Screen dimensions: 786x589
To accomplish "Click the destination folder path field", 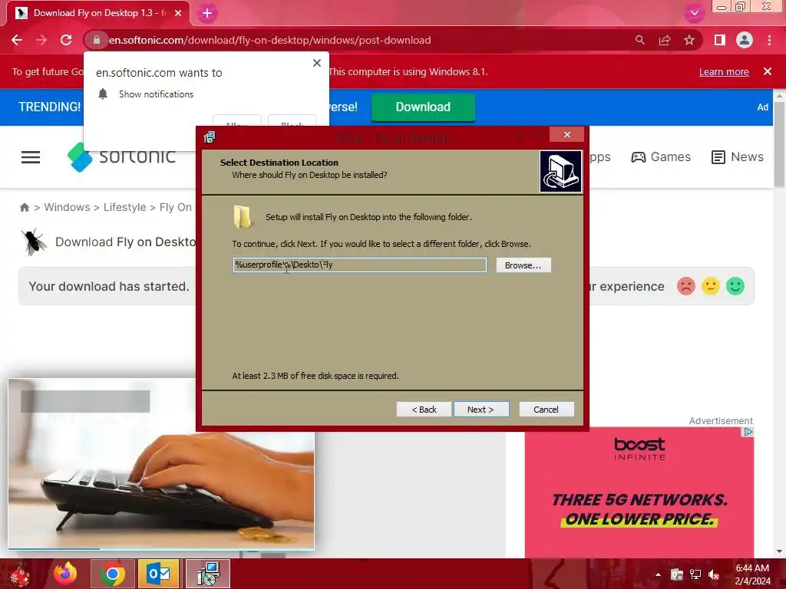I will (359, 265).
